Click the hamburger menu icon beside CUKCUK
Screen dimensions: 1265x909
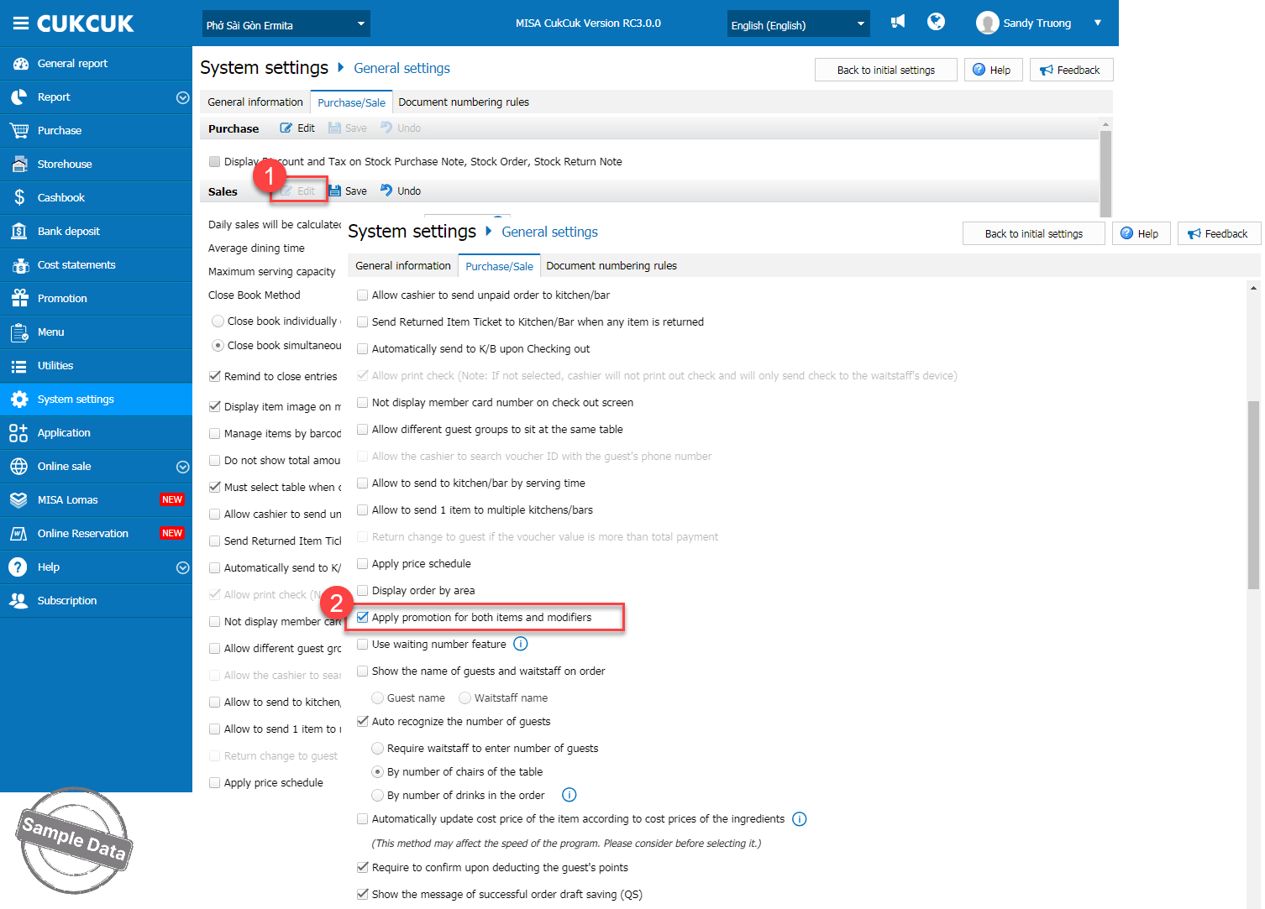[20, 24]
